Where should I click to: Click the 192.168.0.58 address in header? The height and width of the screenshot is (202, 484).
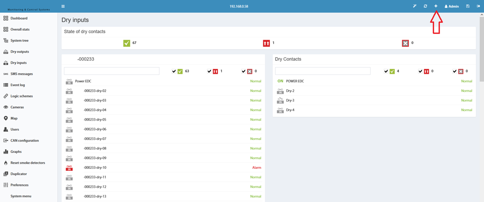[239, 6]
